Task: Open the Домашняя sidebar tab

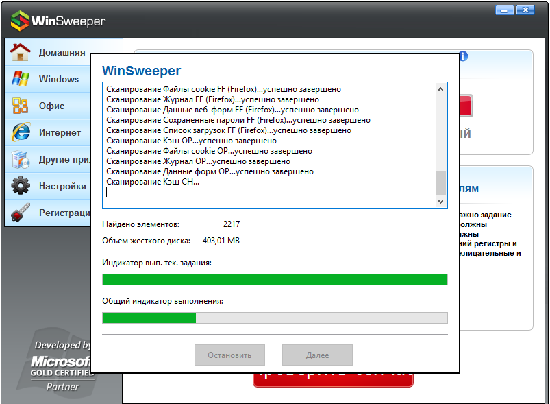Action: click(62, 52)
